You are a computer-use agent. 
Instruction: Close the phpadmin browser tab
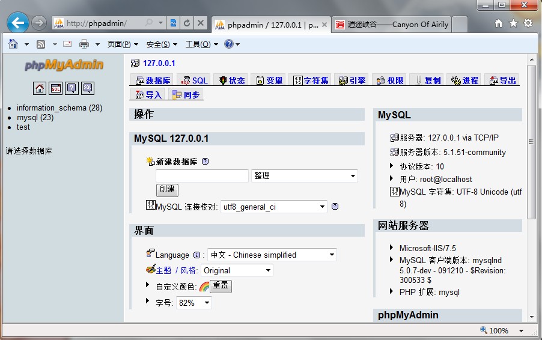click(x=324, y=25)
